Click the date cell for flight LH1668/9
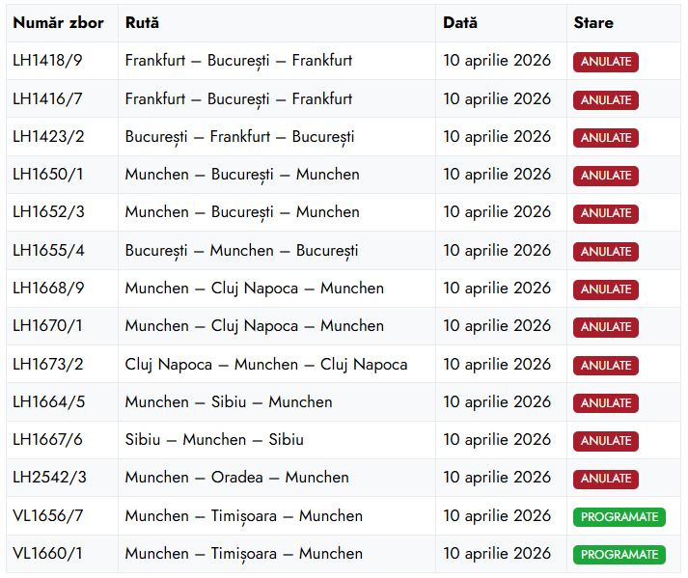This screenshot has width=688, height=578. [x=497, y=289]
